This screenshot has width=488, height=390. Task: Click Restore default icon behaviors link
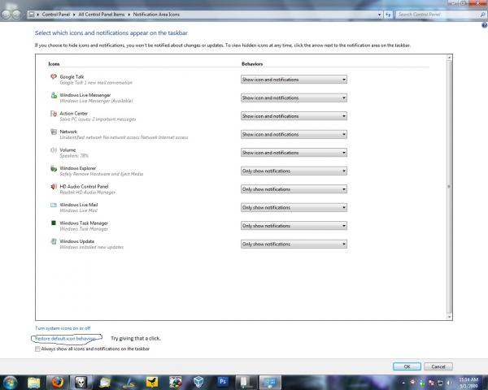(x=65, y=338)
